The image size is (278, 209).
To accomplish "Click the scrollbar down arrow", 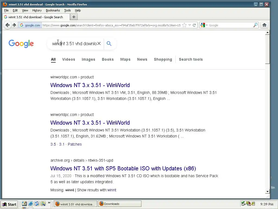I will coord(267,192).
